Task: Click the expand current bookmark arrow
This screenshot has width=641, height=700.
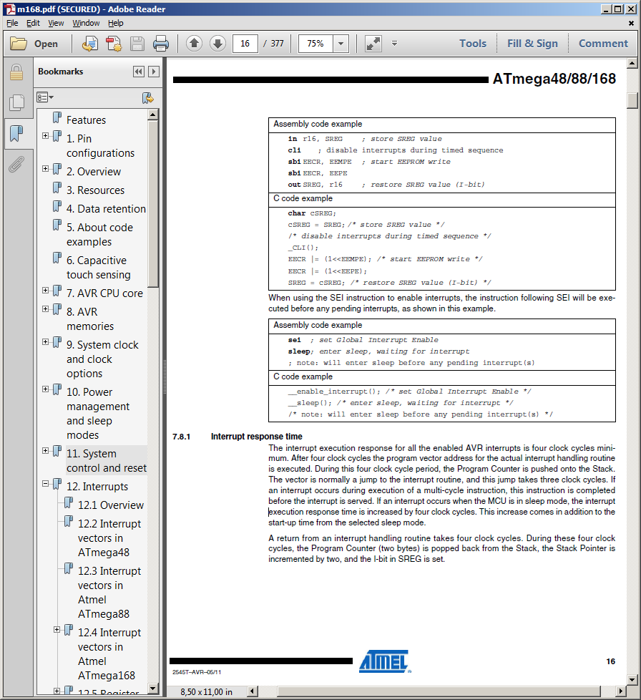Action: (x=154, y=72)
